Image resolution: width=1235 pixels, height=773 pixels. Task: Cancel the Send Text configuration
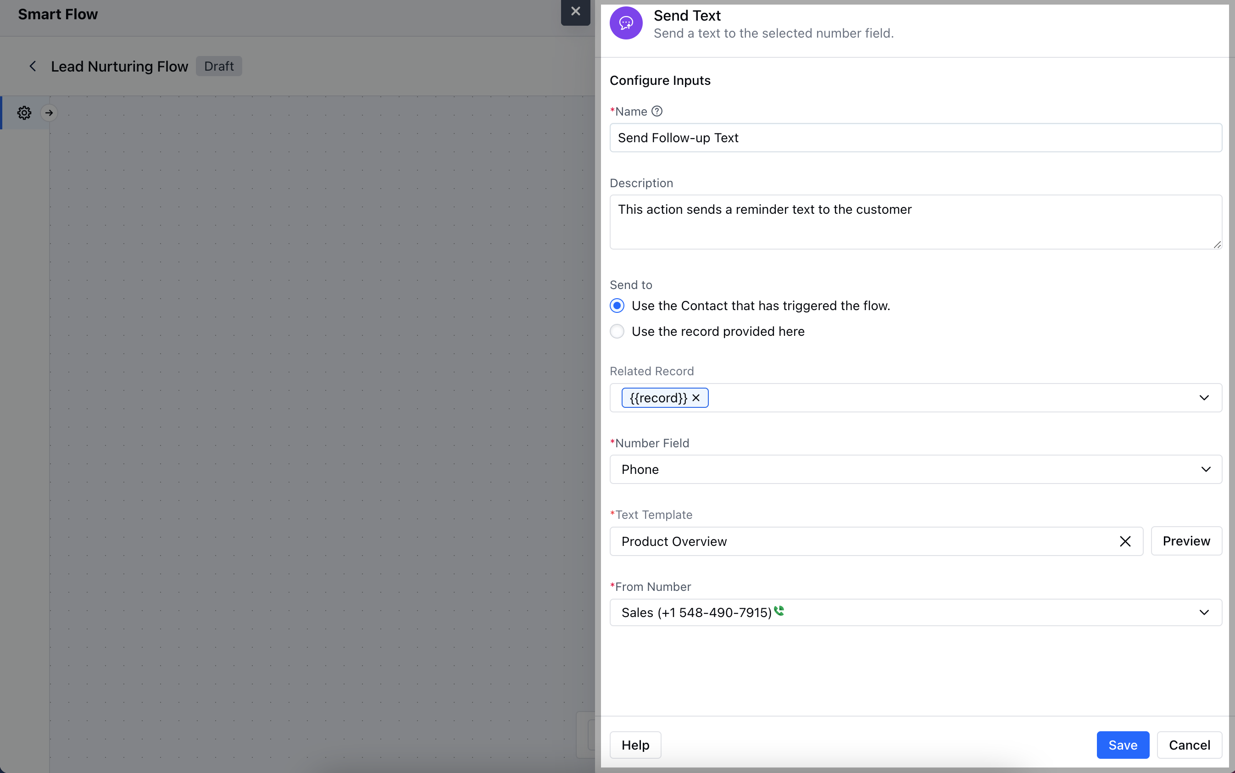tap(1189, 745)
